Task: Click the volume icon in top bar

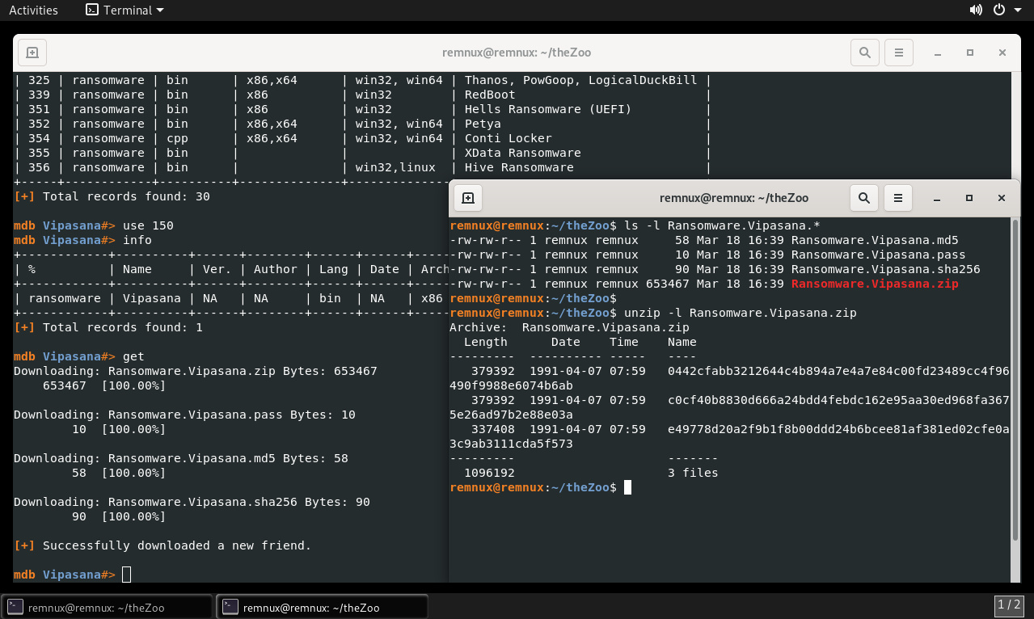Action: tap(976, 10)
